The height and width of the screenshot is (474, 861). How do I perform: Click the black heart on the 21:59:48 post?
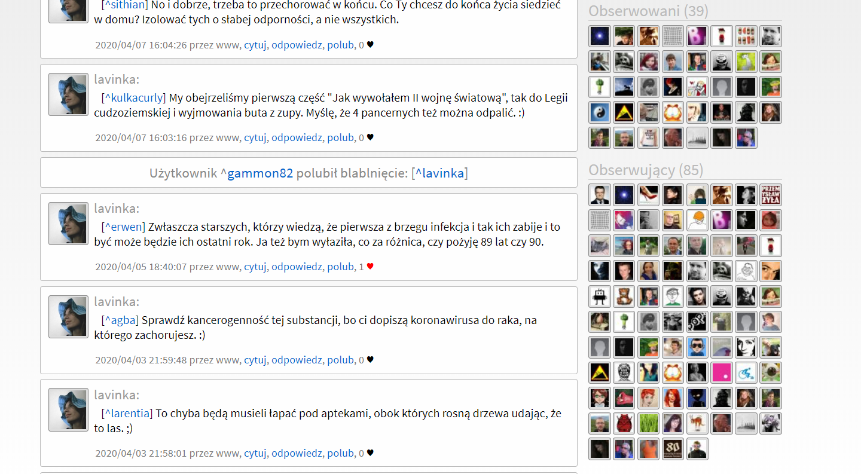[370, 360]
